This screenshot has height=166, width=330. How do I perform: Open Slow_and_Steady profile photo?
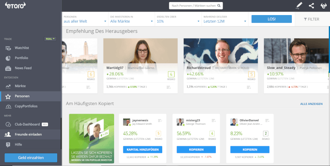[x=297, y=51]
